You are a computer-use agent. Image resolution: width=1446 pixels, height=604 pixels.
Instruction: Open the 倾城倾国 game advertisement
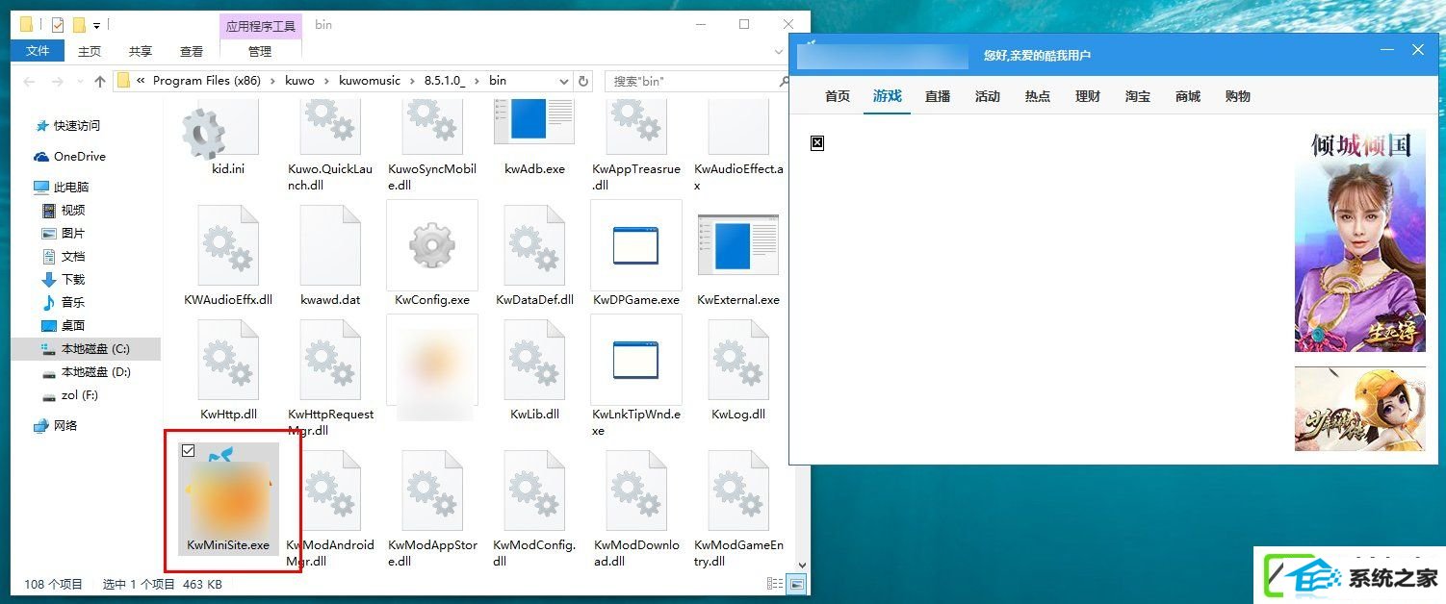(1359, 241)
